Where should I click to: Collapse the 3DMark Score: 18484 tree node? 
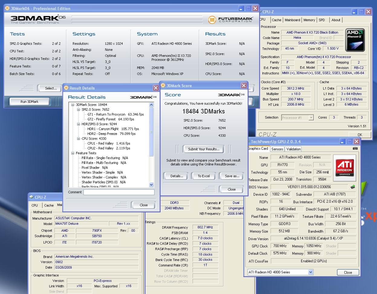click(73, 105)
